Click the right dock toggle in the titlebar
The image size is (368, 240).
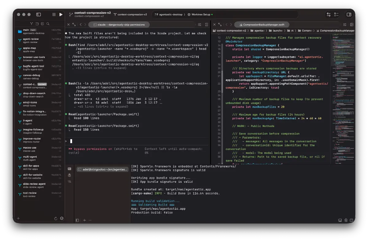point(349,14)
